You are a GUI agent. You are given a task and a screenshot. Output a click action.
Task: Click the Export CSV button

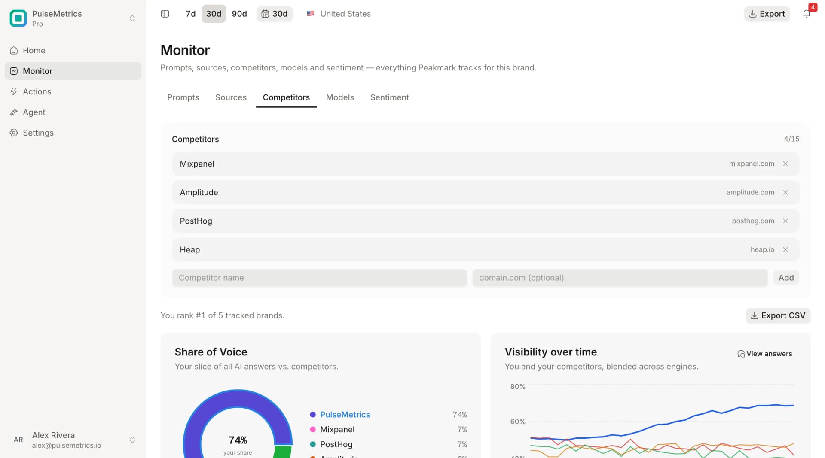pyautogui.click(x=778, y=315)
